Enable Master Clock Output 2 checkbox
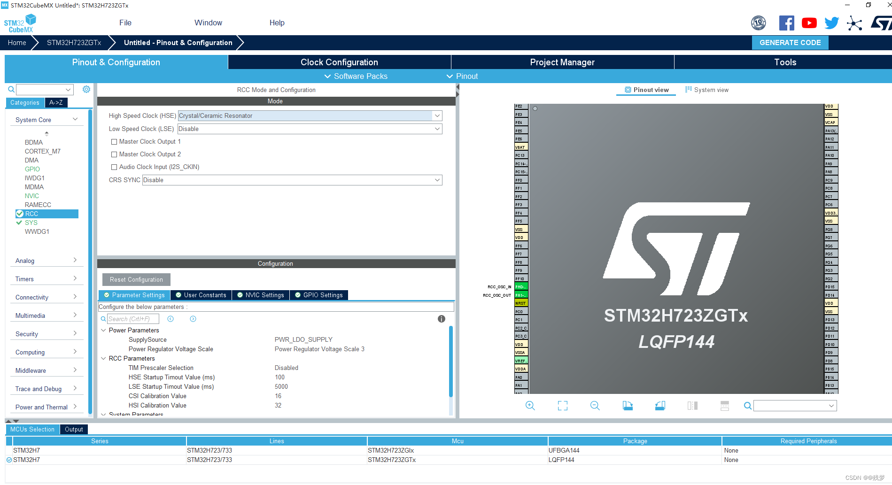This screenshot has height=485, width=892. coord(114,154)
